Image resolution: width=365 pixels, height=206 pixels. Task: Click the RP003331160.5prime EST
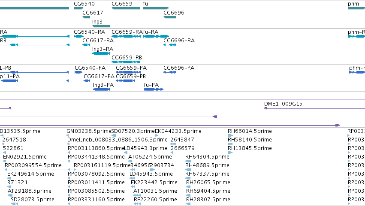69,204
